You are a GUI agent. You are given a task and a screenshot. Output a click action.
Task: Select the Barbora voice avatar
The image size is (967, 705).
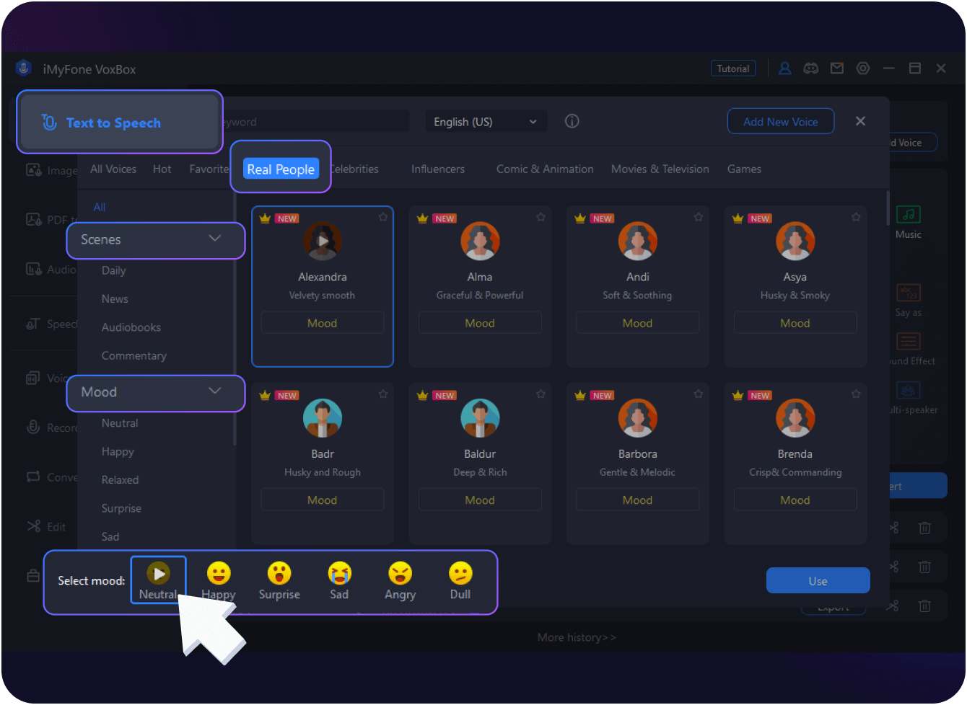pos(638,418)
